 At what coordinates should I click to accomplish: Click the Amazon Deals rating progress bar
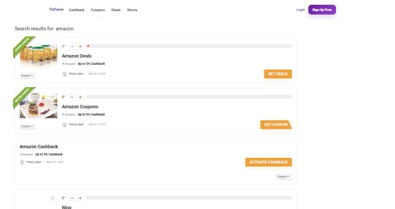[x=189, y=46]
